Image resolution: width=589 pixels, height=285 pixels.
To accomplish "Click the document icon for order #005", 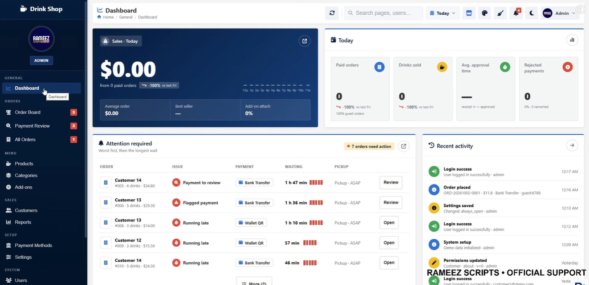I will pyautogui.click(x=106, y=182).
